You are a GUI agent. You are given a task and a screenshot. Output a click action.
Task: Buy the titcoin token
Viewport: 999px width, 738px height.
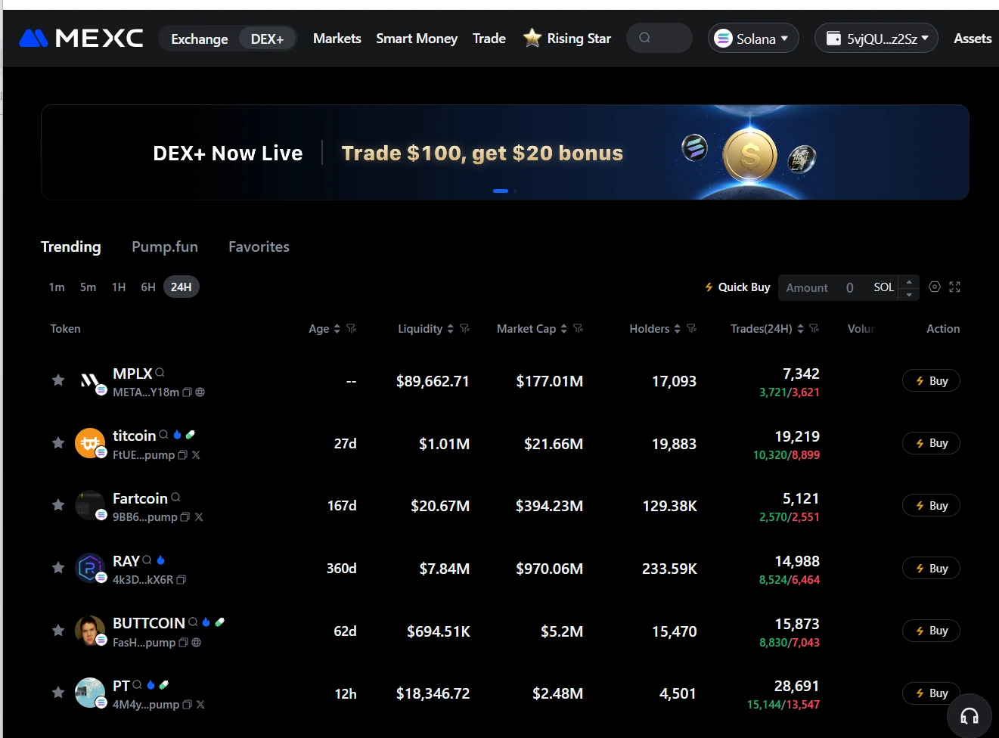pos(931,443)
